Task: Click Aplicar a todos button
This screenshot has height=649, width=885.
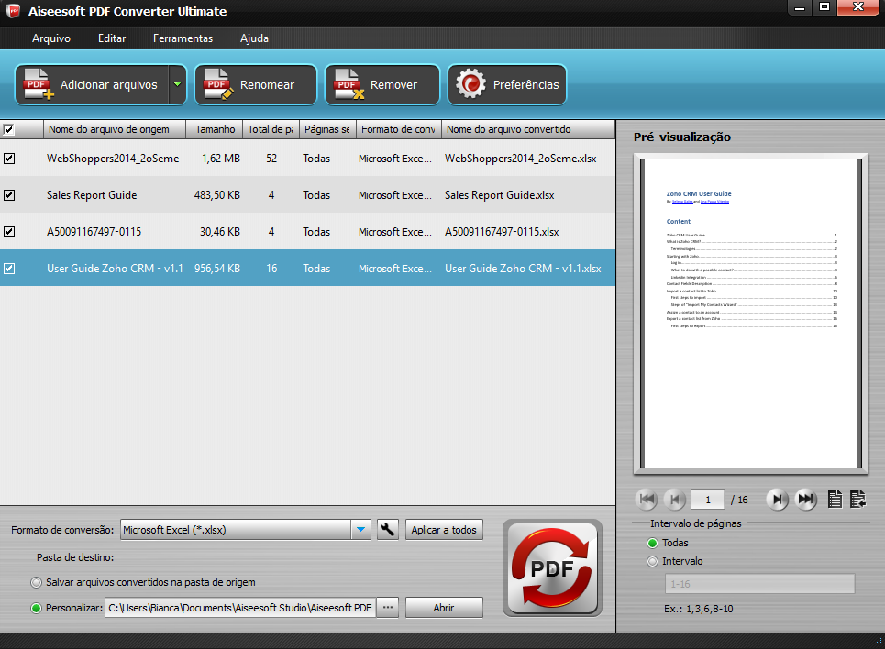Action: coord(444,529)
